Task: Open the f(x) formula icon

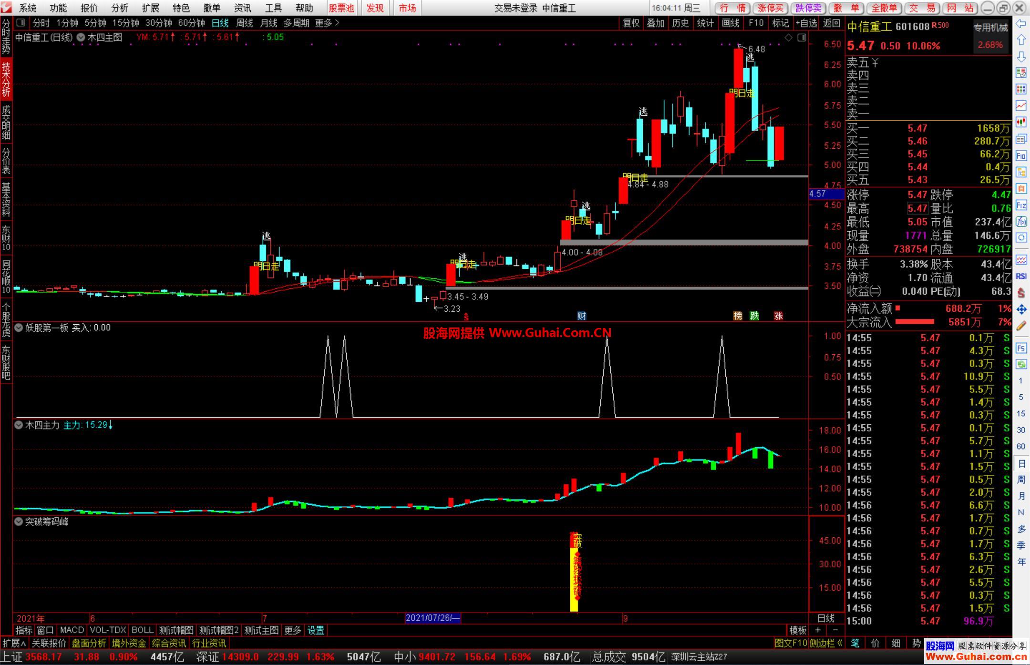Action: coord(1021,221)
